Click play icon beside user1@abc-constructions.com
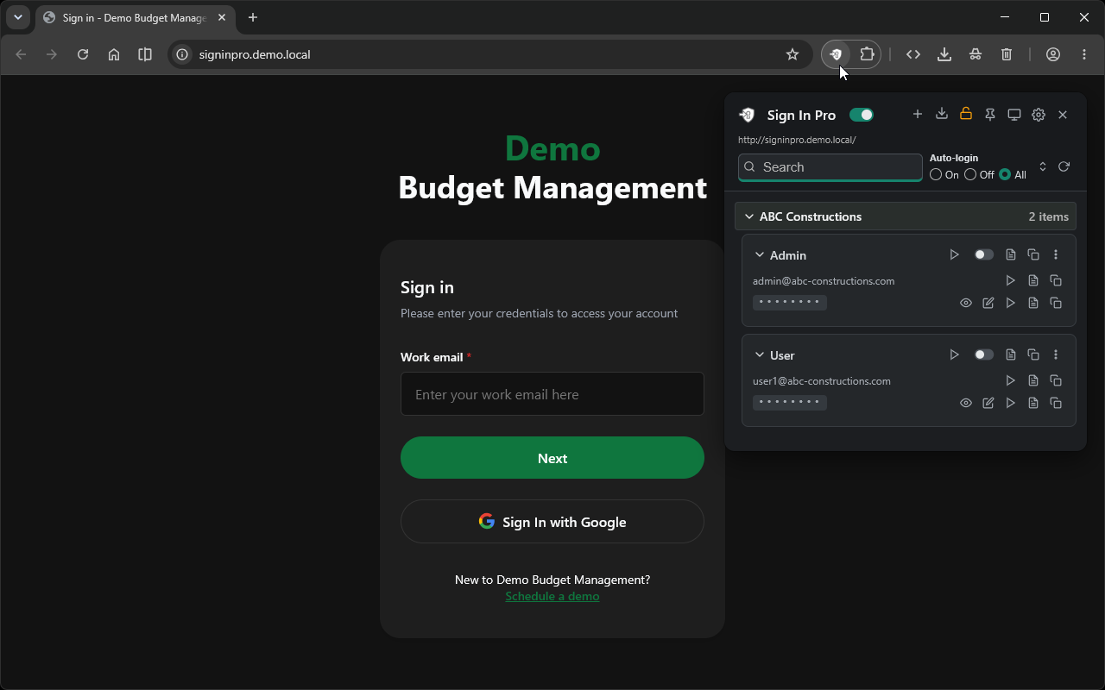Viewport: 1105px width, 690px height. 1011,380
